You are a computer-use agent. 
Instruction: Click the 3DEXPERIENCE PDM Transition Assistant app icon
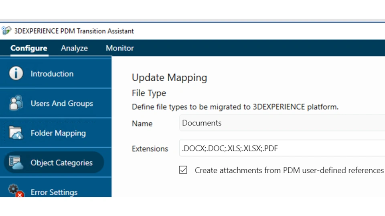6,31
